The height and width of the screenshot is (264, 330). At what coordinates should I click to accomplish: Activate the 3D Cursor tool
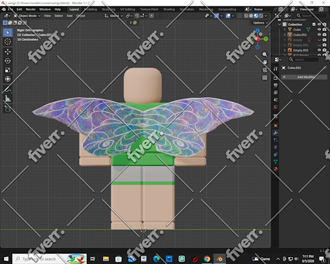click(x=8, y=41)
